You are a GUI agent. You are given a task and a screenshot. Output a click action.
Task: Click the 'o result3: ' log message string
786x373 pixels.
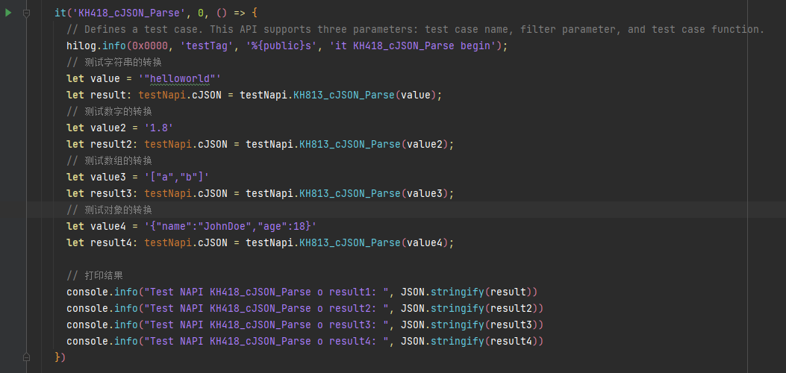coord(266,325)
